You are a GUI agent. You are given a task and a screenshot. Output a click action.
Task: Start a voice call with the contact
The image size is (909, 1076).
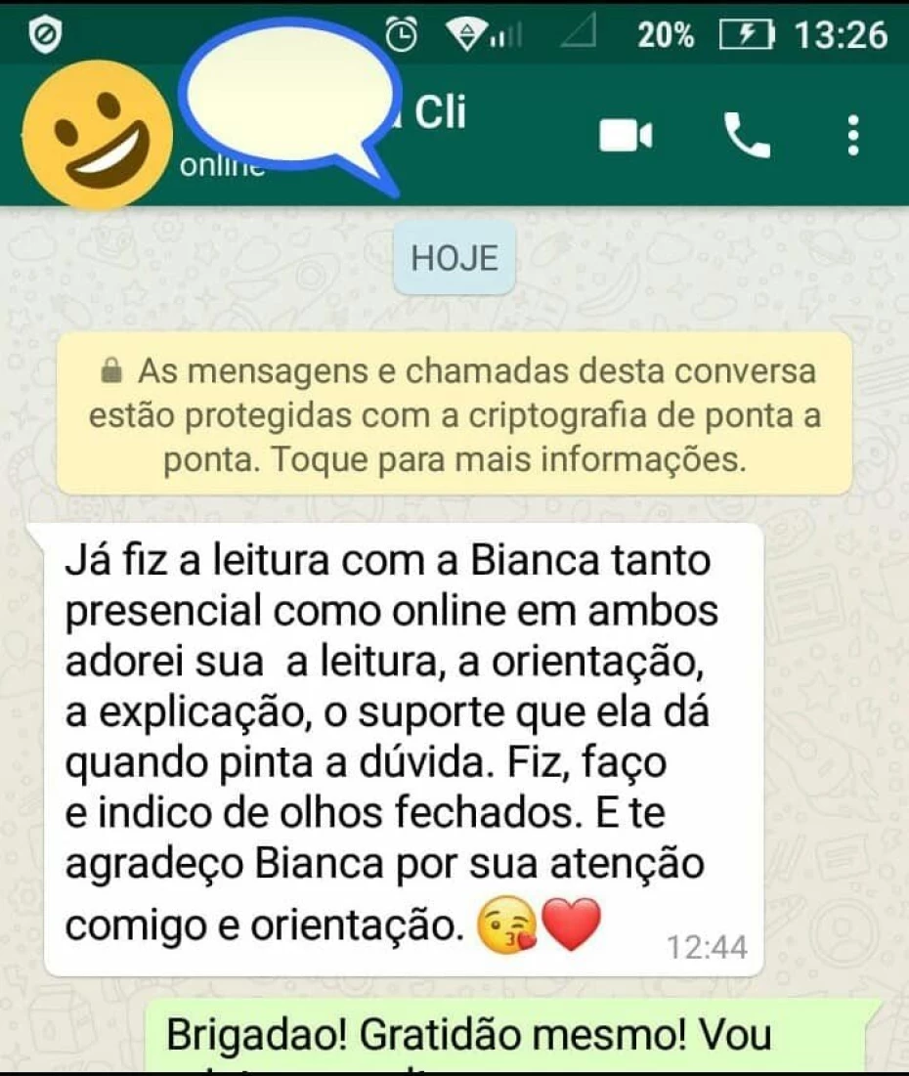coord(747,135)
